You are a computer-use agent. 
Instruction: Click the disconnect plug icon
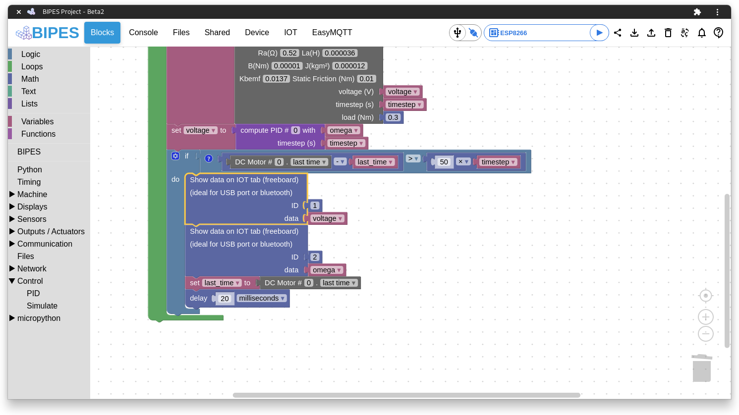(474, 33)
